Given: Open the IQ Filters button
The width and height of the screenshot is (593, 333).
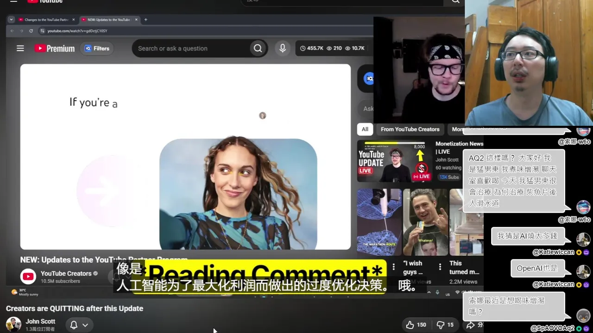Looking at the screenshot, I should click(x=97, y=49).
